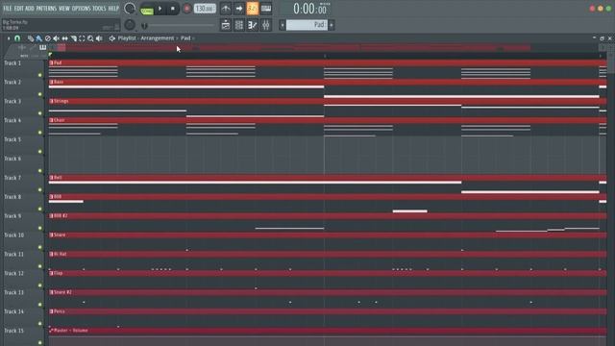The image size is (615, 346).
Task: Select next pattern with right arrow
Action: pos(332,25)
